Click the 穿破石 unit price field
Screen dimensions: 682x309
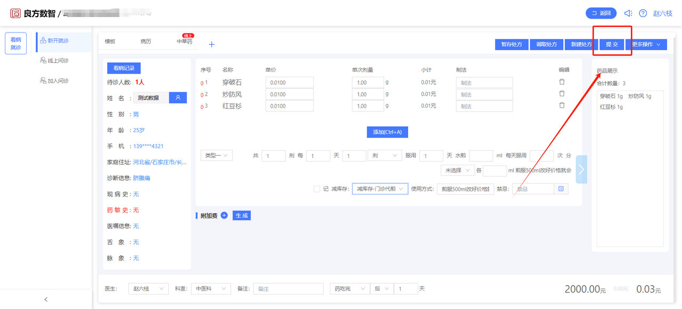click(289, 83)
